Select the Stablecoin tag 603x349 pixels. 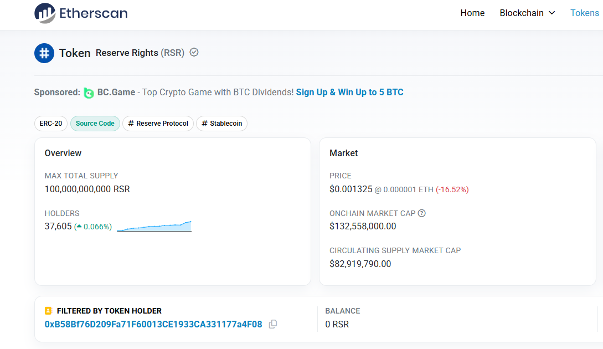click(x=222, y=124)
